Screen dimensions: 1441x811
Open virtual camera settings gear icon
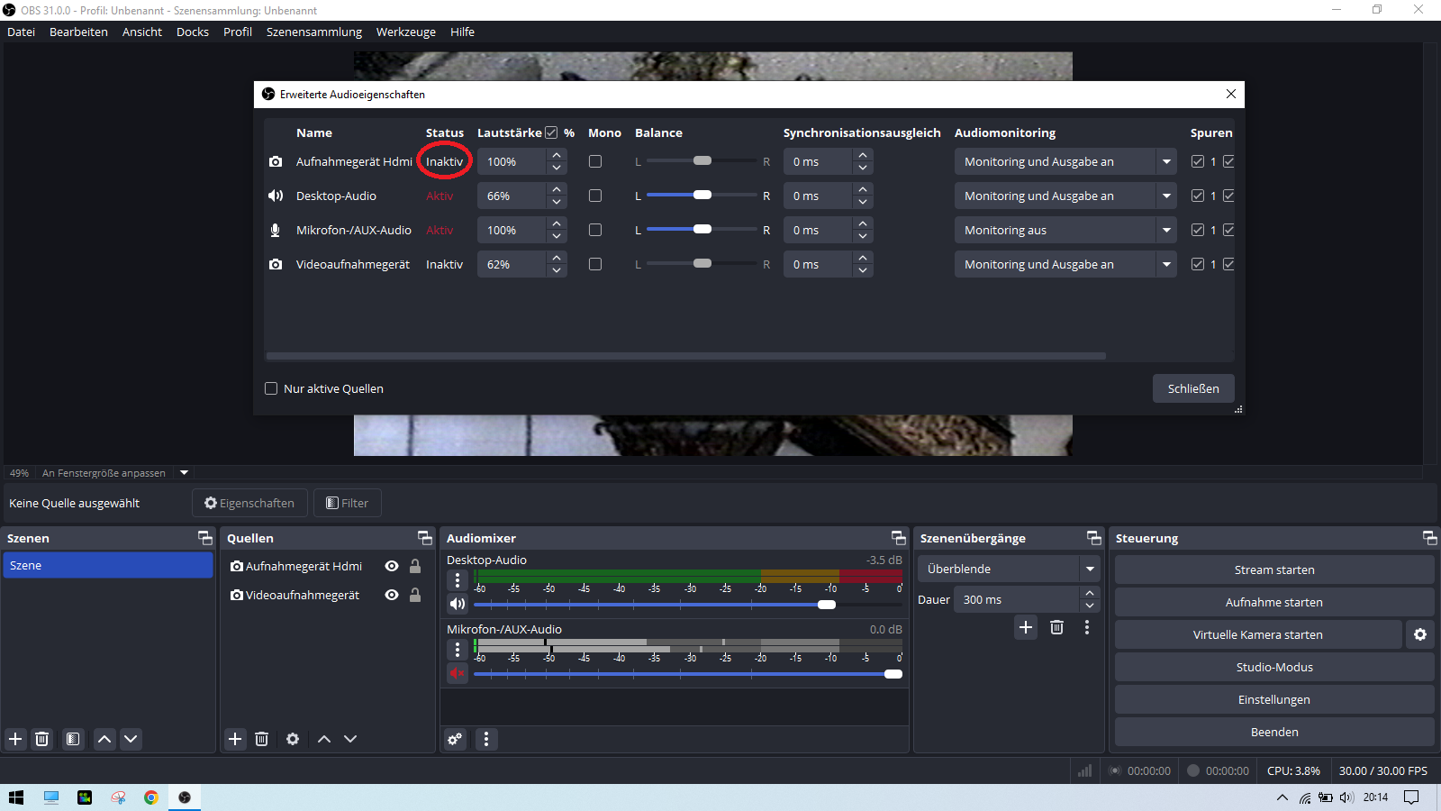point(1419,634)
